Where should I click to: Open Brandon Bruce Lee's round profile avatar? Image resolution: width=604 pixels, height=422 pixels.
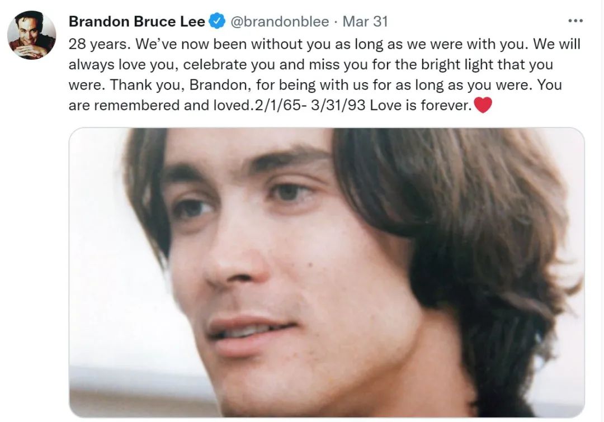click(x=31, y=35)
